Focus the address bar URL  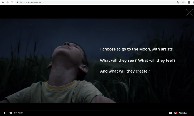click(31, 2)
